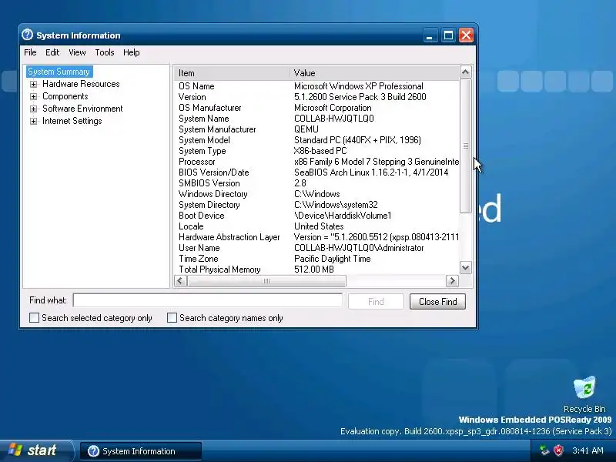The width and height of the screenshot is (616, 462).
Task: Click the C:\Windows\system32 value
Action: coord(336,205)
